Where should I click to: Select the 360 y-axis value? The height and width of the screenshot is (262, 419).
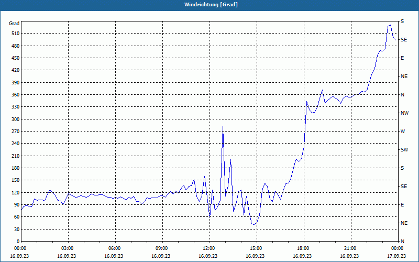tap(15, 95)
